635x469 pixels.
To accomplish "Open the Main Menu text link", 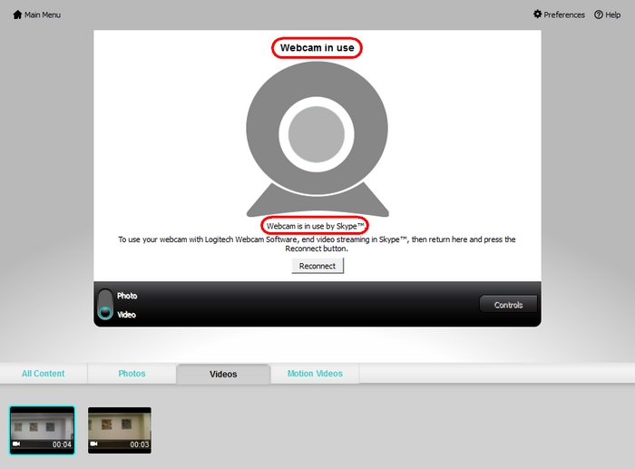I will tap(42, 15).
